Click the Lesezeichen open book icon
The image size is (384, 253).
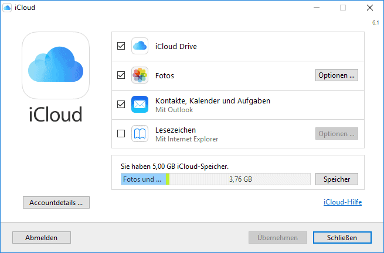[140, 133]
